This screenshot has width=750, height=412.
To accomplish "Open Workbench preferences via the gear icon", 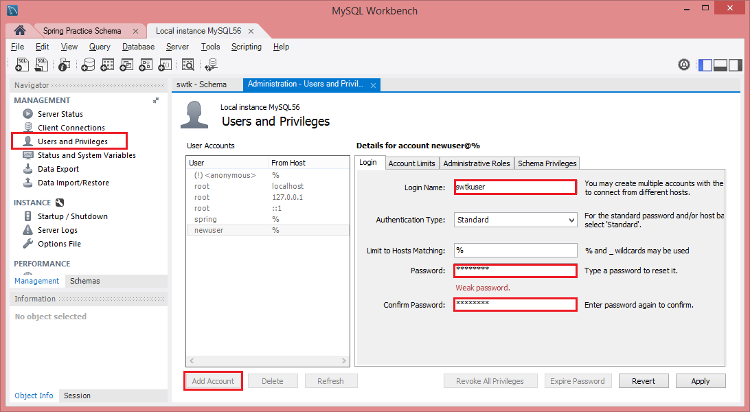I will coord(684,64).
